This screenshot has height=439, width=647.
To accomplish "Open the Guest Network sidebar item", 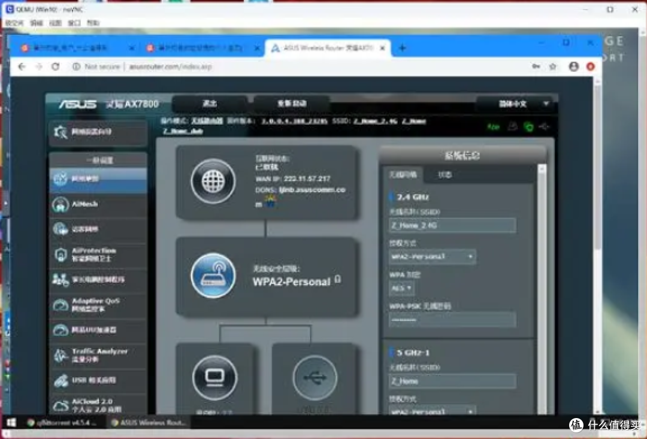I will pos(98,229).
